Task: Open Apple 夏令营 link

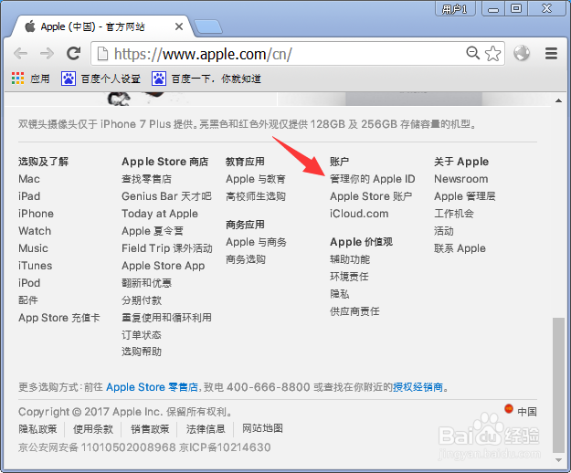Action: 153,231
